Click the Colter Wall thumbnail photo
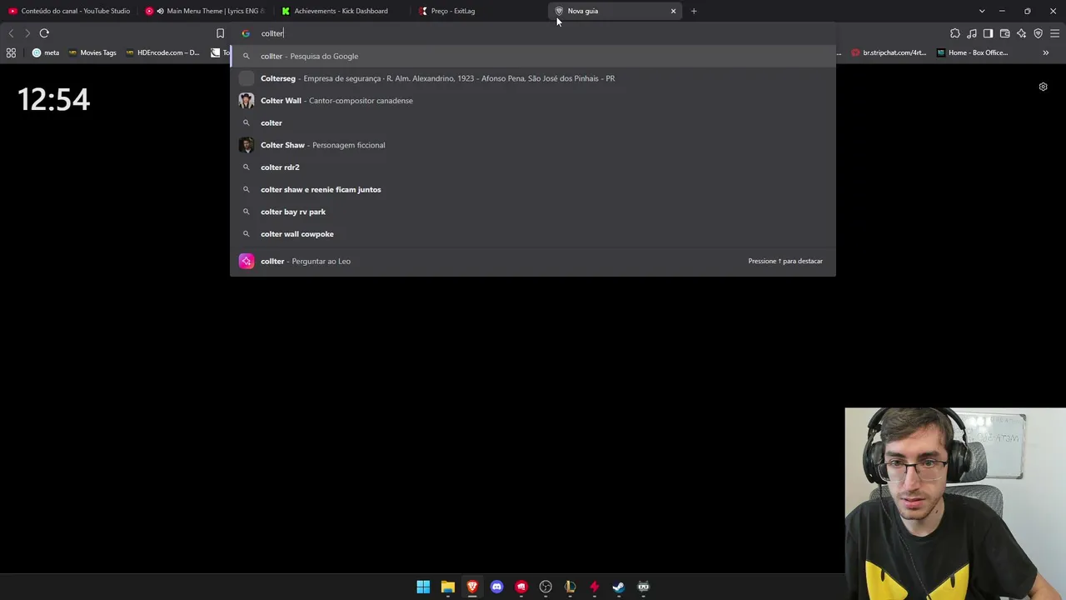 (x=247, y=101)
